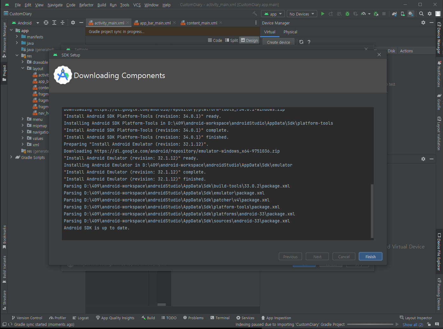This screenshot has width=443, height=329.
Task: Open editor tabs more options dots
Action: 256,23
